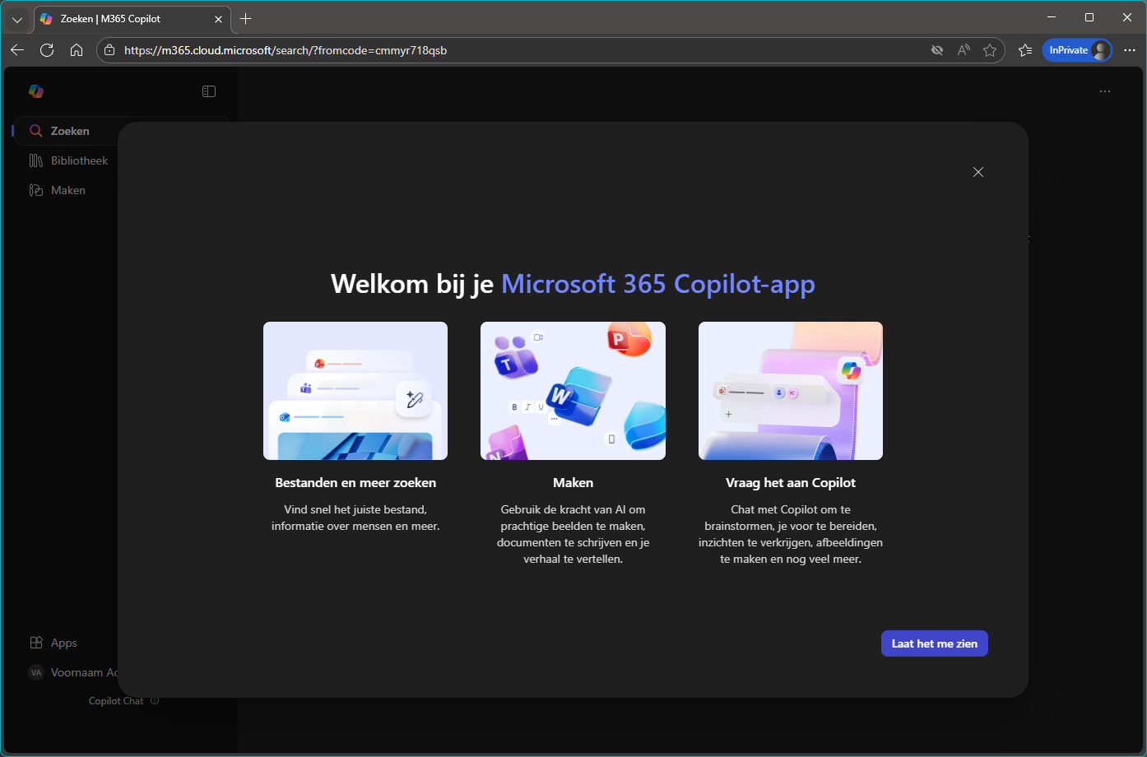This screenshot has height=757, width=1147.
Task: Click the Laat het me zien button
Action: tap(935, 643)
